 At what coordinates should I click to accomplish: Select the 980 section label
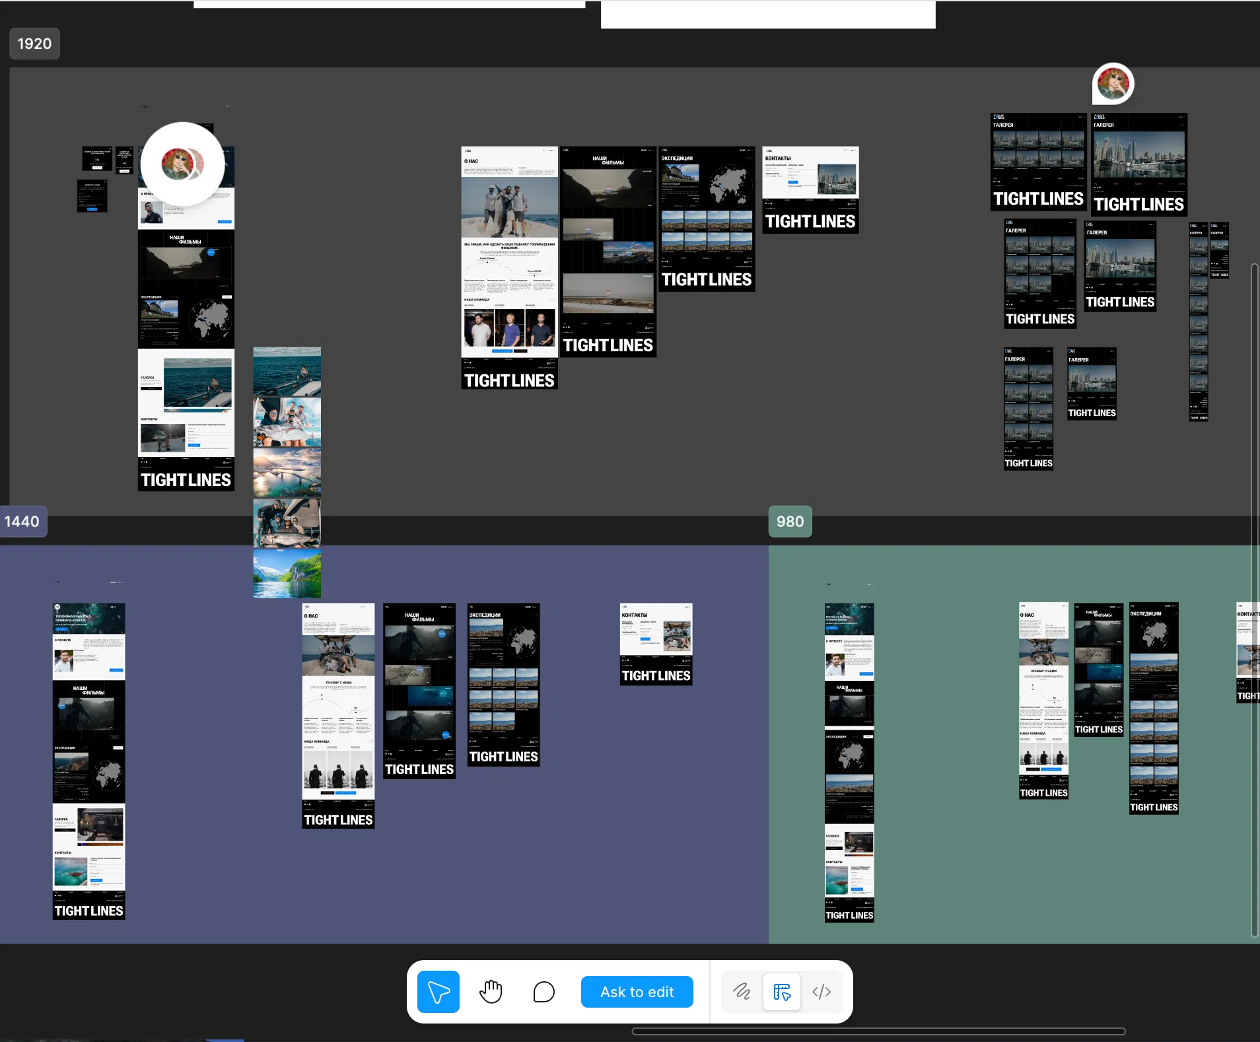(x=790, y=522)
